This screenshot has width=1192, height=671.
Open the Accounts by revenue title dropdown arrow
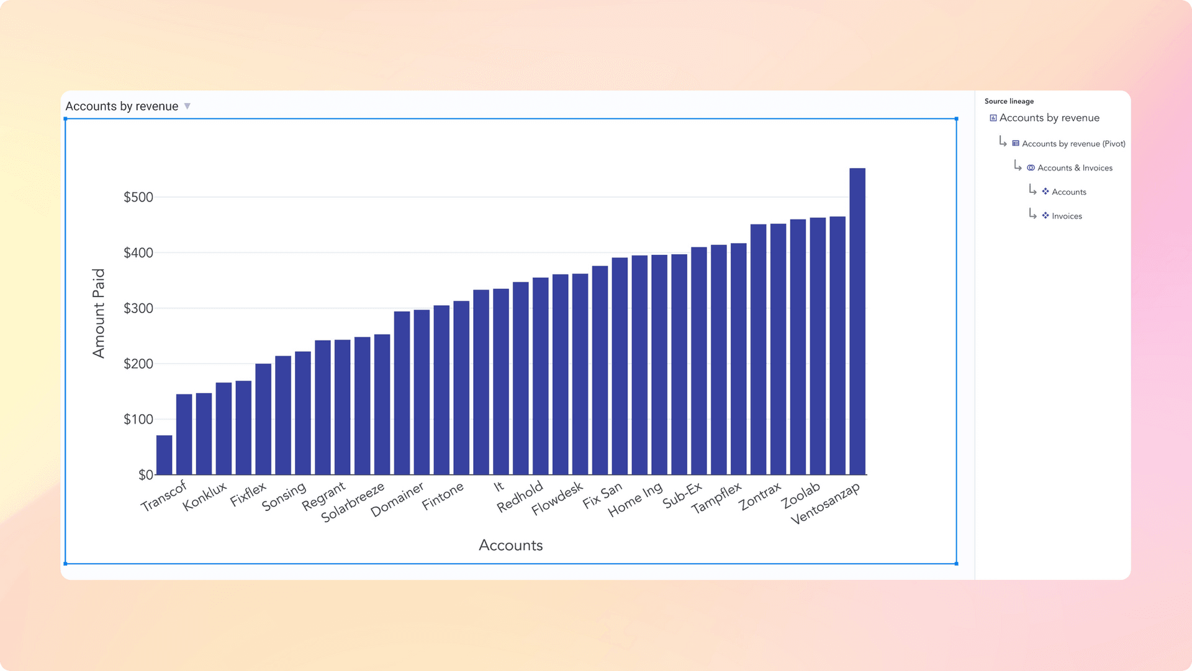[x=187, y=106]
